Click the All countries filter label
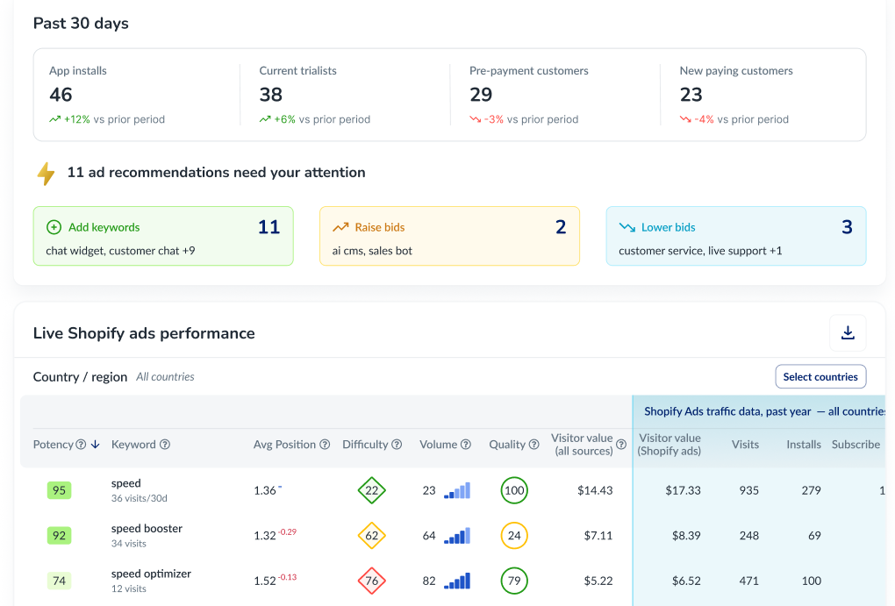The image size is (895, 606). 165,376
